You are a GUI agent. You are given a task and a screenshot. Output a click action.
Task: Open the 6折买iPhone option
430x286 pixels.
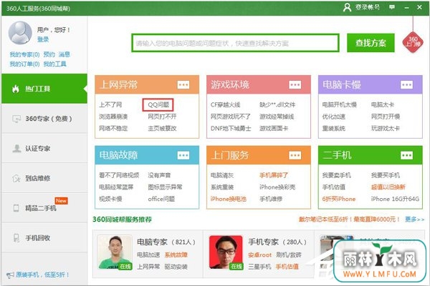(x=339, y=199)
